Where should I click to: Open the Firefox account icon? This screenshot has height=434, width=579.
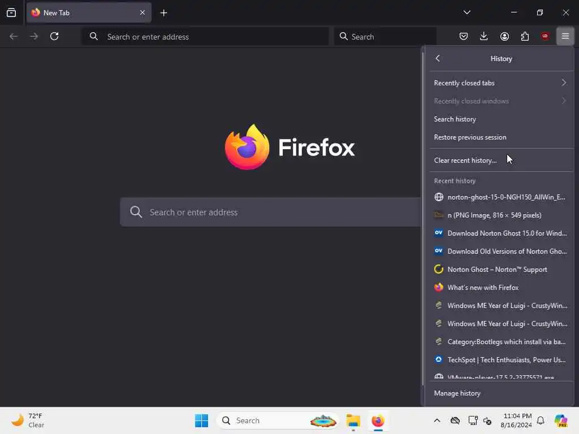tap(504, 36)
